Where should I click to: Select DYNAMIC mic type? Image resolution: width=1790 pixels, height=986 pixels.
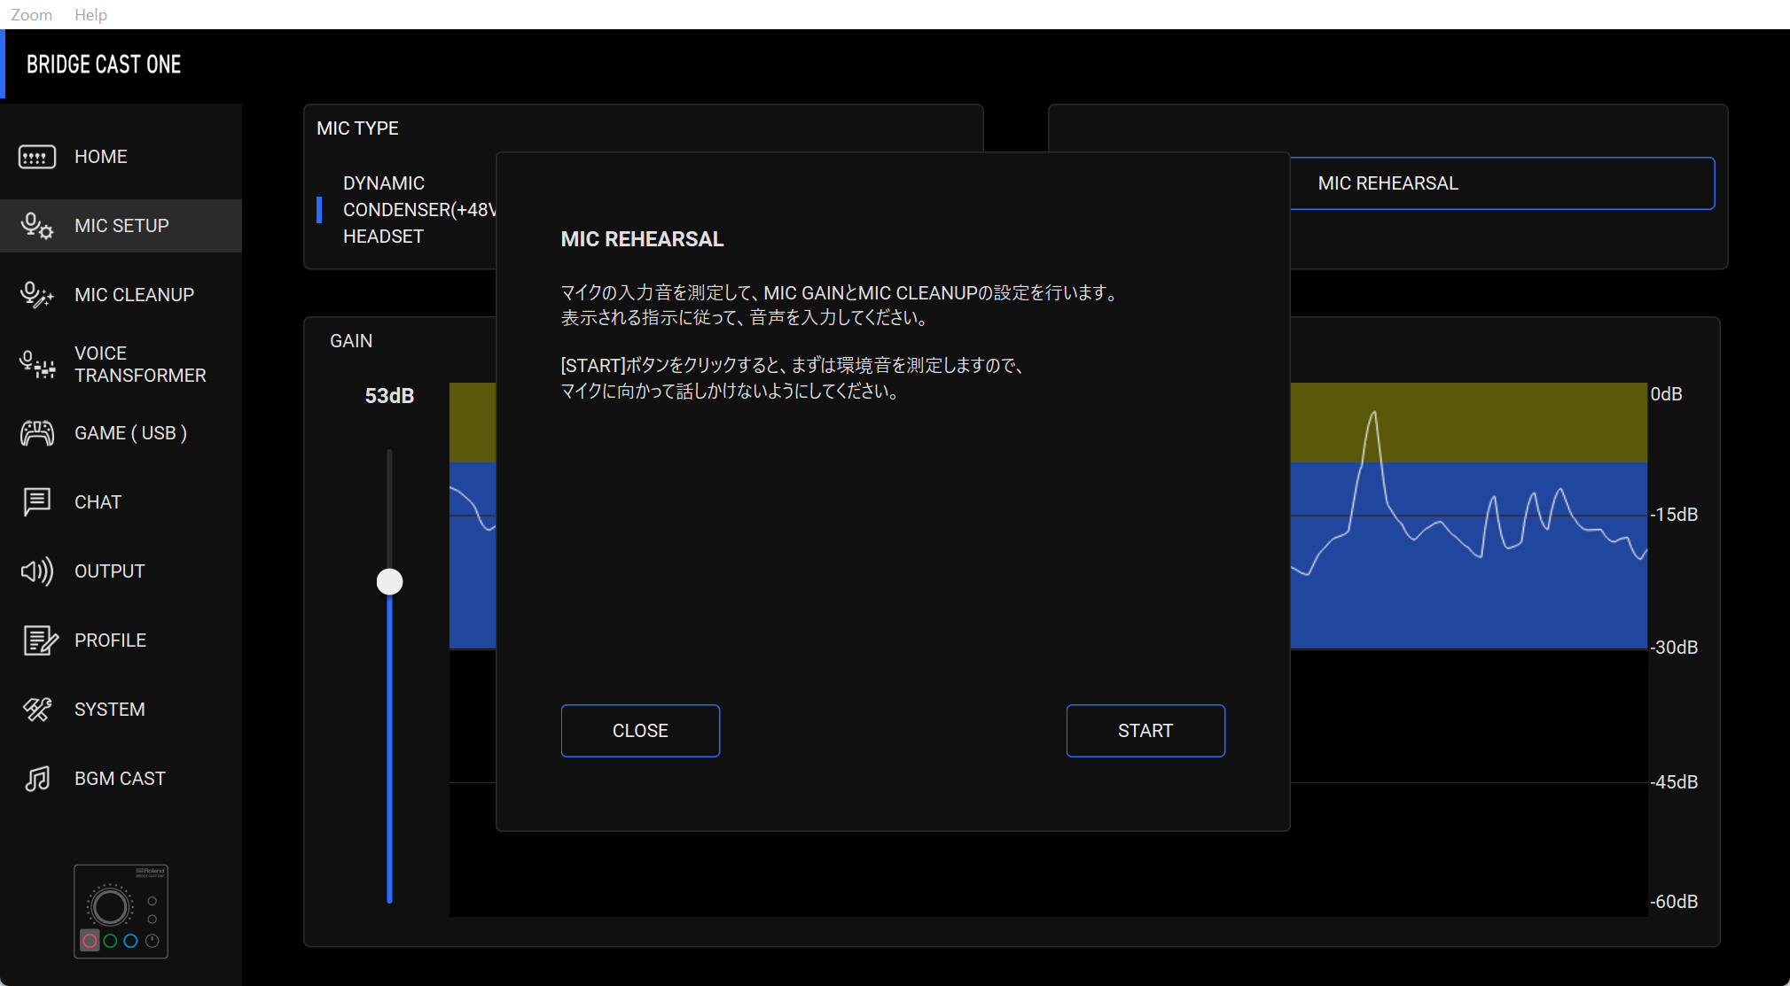point(384,183)
